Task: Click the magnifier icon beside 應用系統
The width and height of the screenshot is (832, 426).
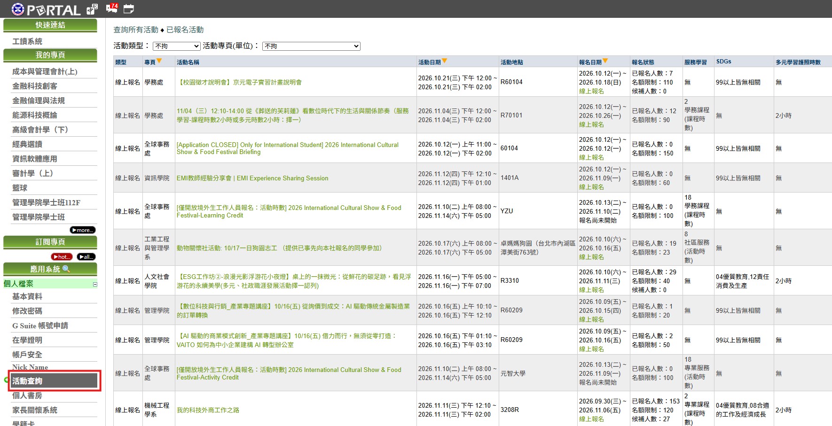Action: (x=66, y=269)
